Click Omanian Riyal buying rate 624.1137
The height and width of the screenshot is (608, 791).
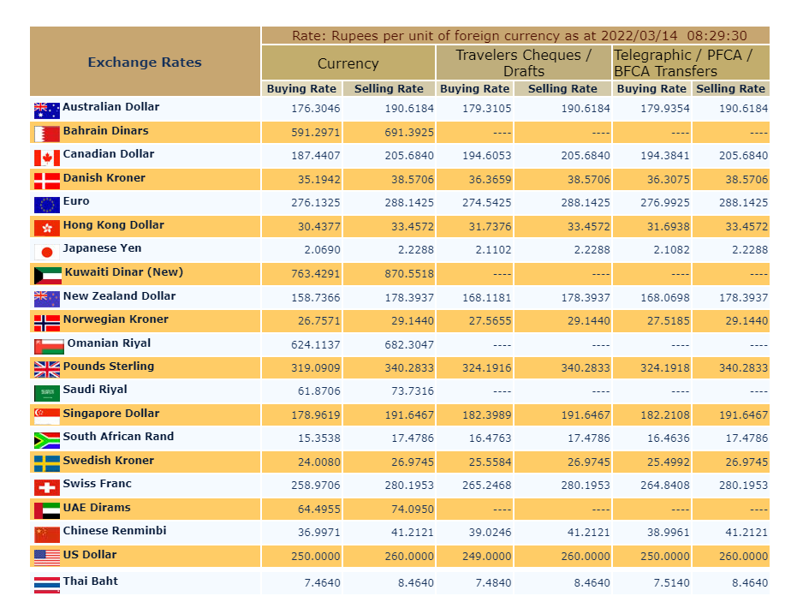coord(315,344)
